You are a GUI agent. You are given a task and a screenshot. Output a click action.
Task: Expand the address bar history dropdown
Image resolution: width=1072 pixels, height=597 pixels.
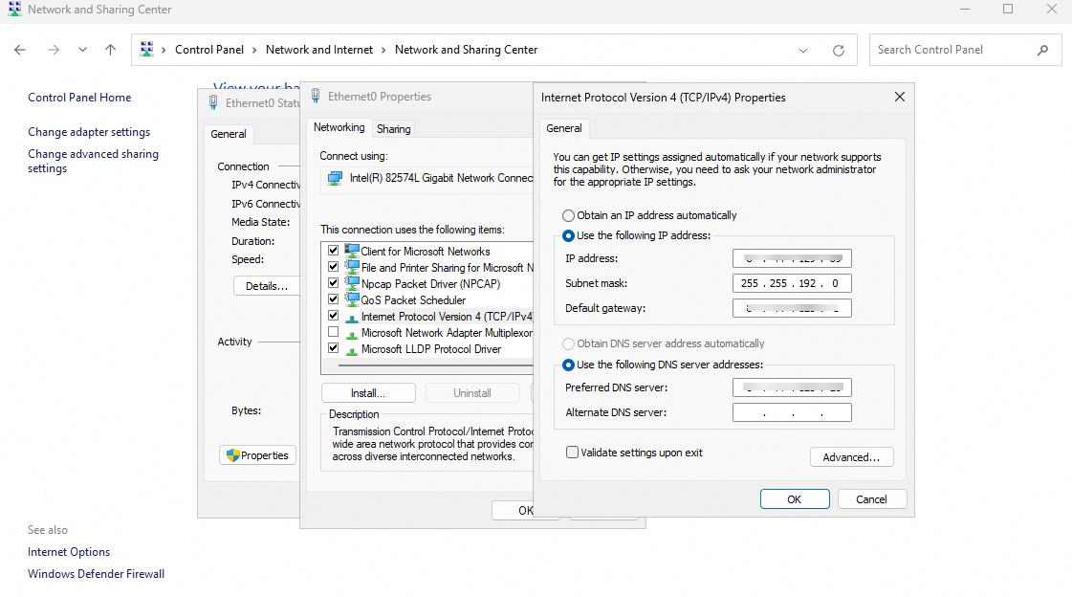[803, 51]
